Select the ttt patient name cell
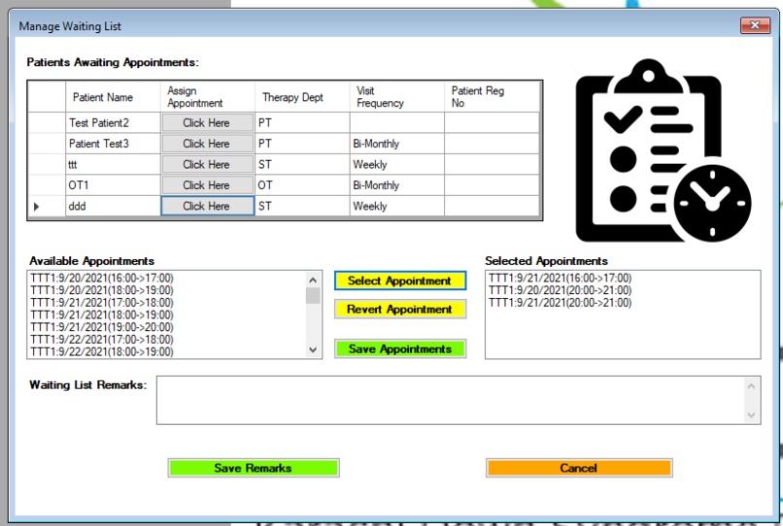783x526 pixels. [x=113, y=165]
